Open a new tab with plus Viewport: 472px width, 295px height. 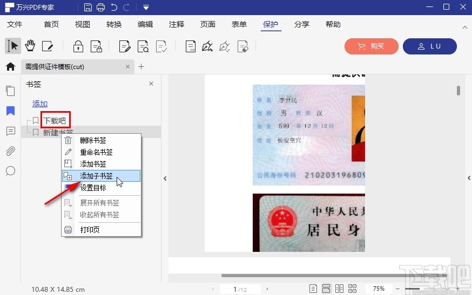(141, 66)
